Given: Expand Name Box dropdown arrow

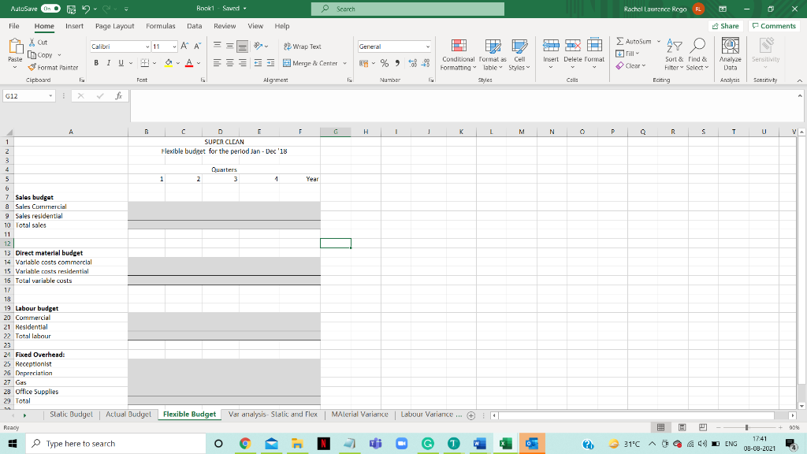Looking at the screenshot, I should tap(50, 96).
